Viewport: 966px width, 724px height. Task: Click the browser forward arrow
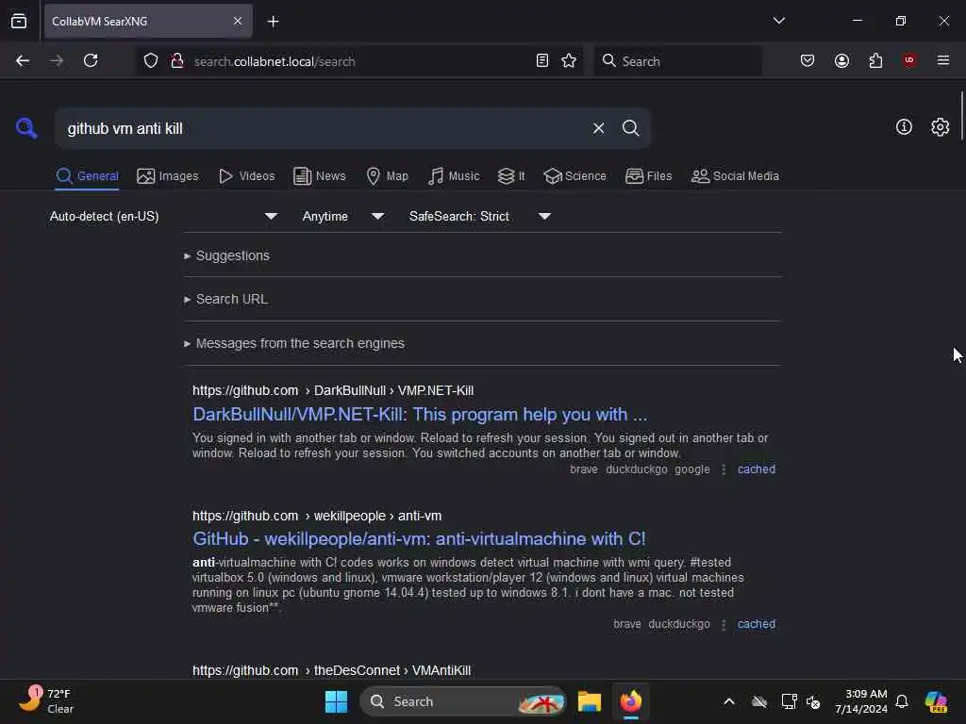pyautogui.click(x=57, y=60)
